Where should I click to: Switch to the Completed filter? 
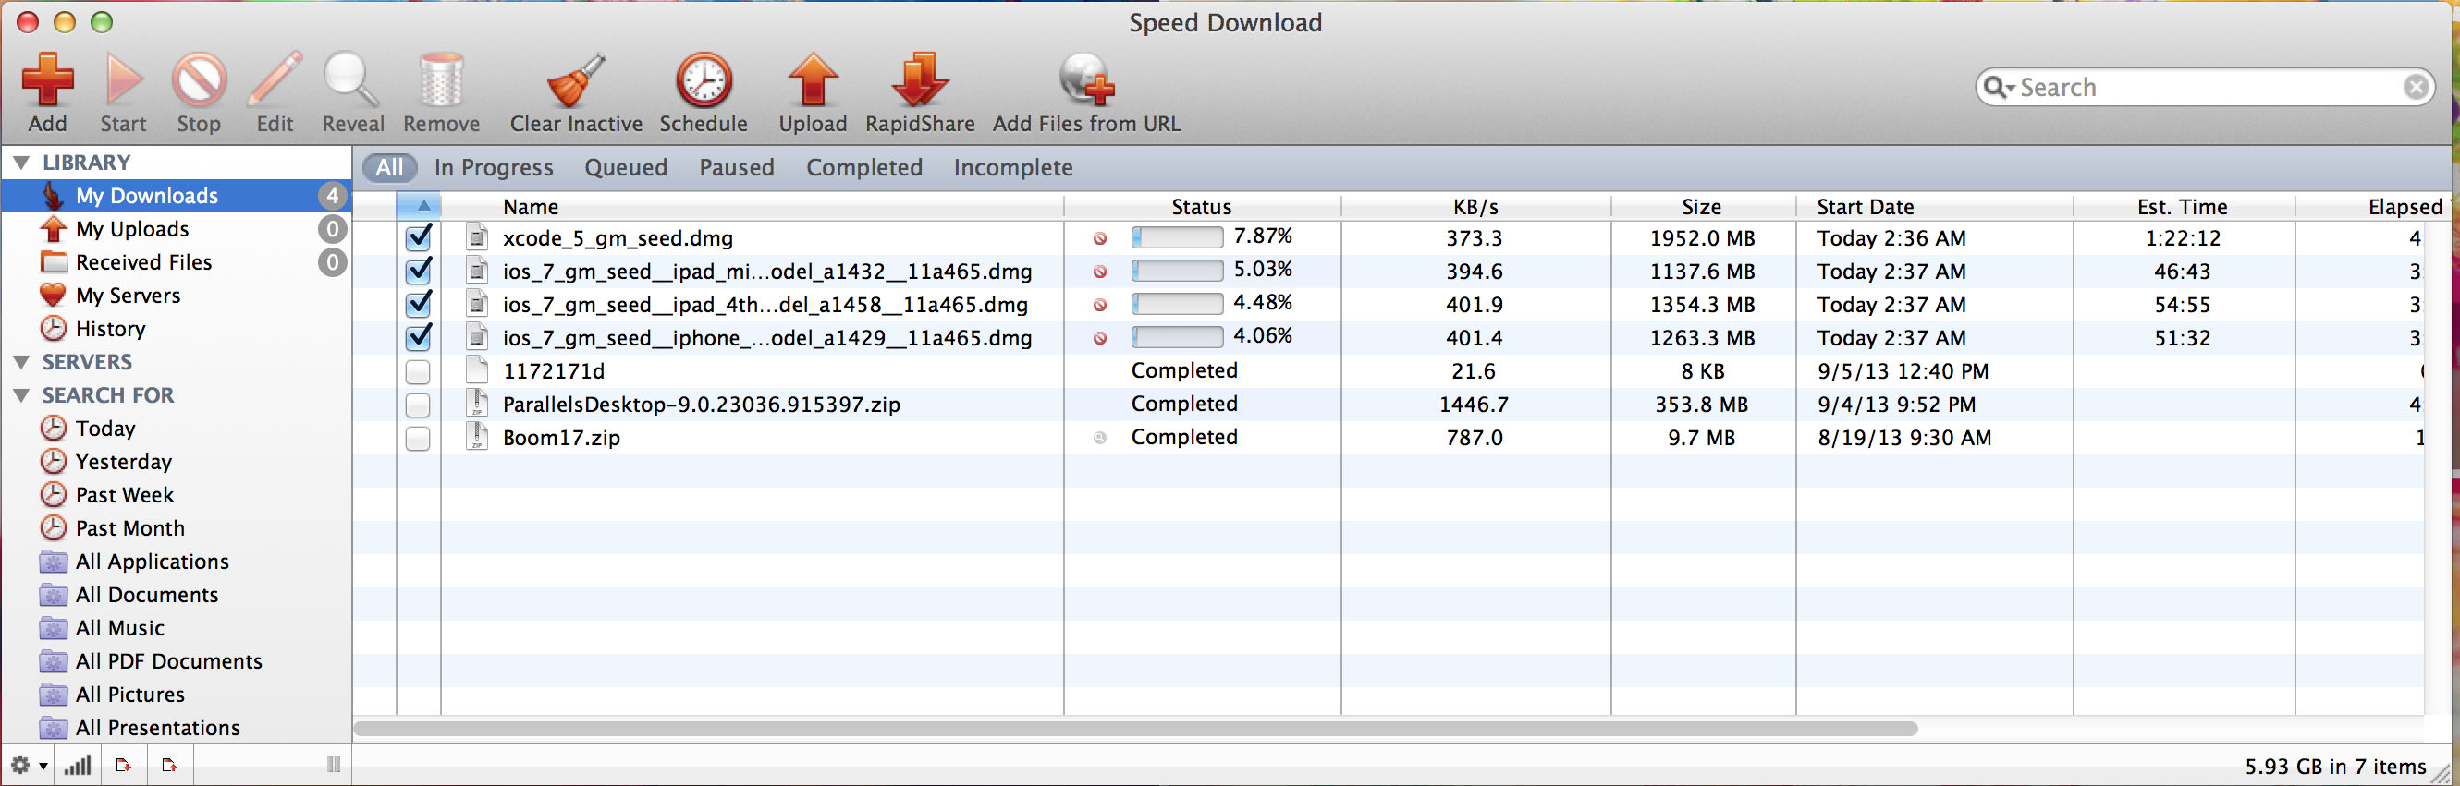pos(864,168)
